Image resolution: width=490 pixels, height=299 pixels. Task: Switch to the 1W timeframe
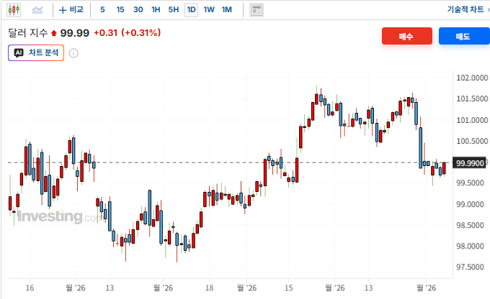point(209,10)
